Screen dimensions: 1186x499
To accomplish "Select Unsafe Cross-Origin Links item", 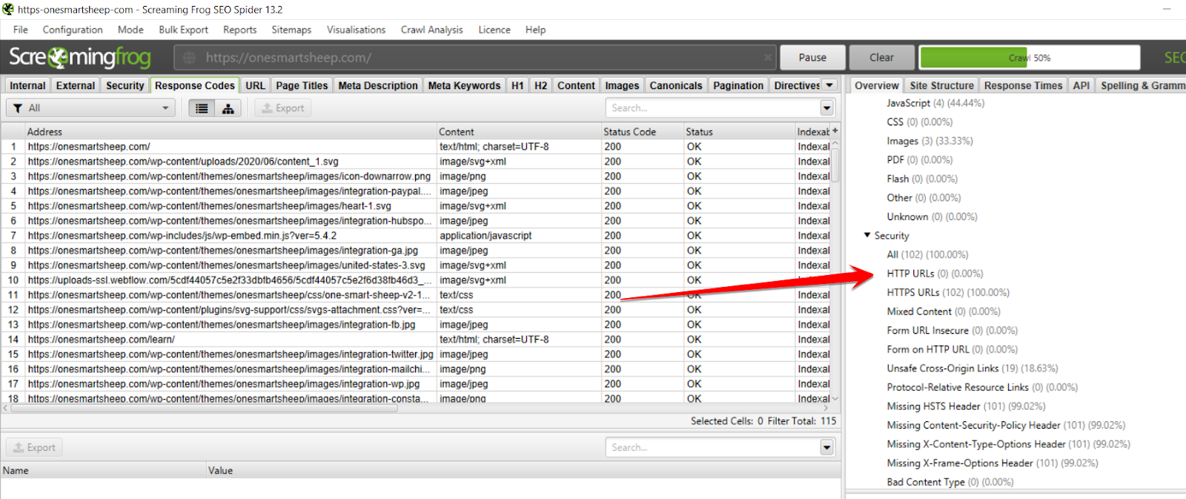I will coord(973,369).
